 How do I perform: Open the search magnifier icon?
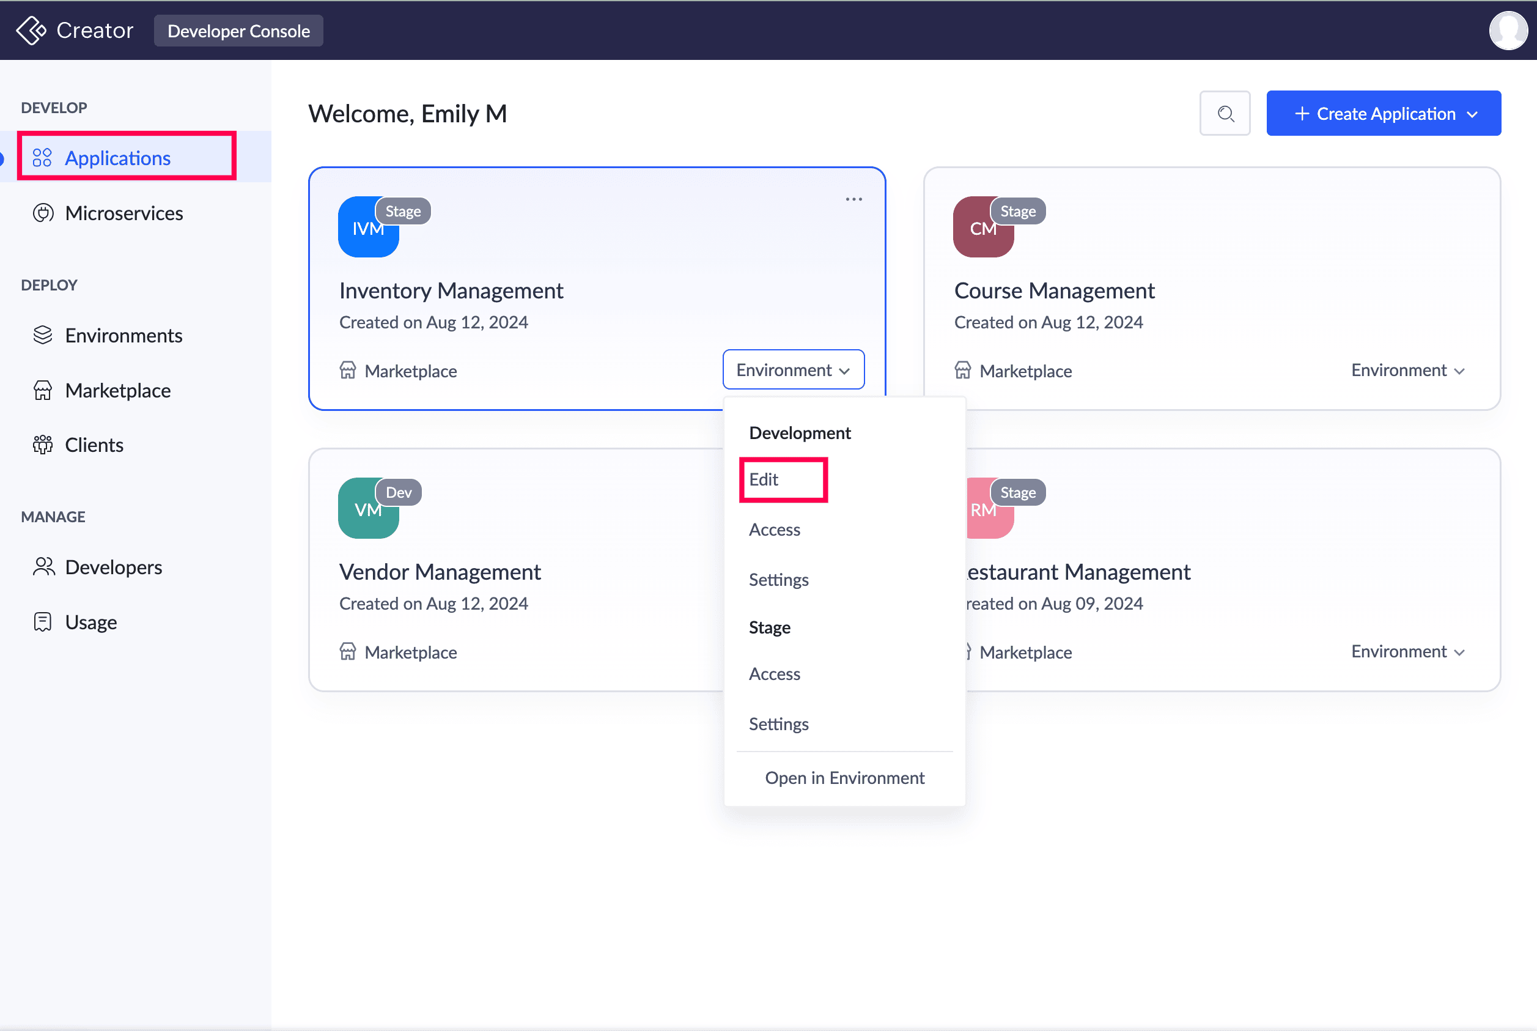1225,113
